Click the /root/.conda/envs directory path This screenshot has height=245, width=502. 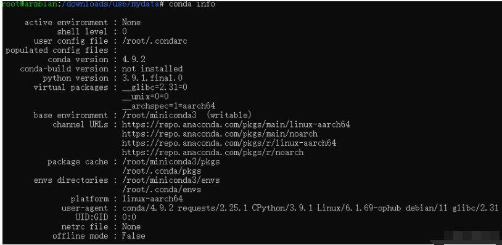[162, 190]
